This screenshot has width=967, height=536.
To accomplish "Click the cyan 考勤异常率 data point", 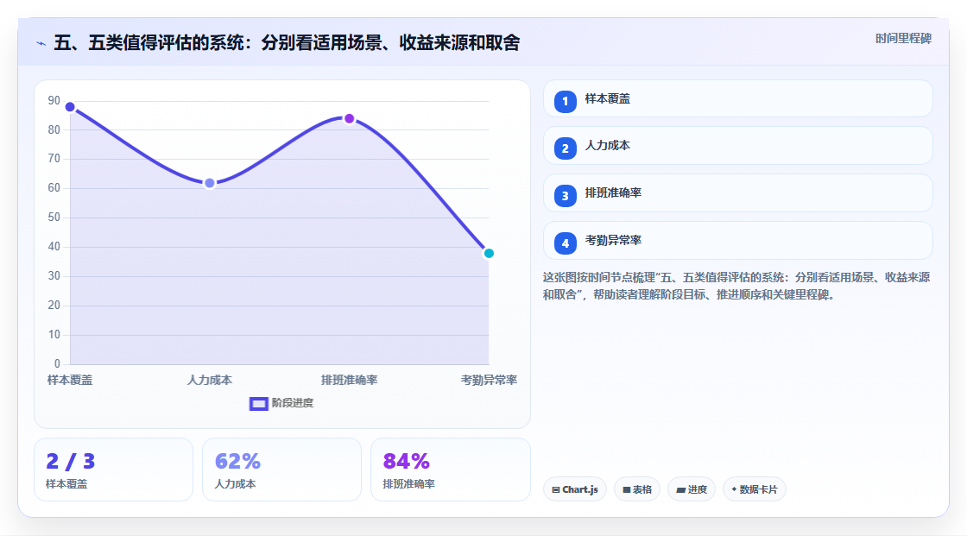I will click(x=489, y=254).
